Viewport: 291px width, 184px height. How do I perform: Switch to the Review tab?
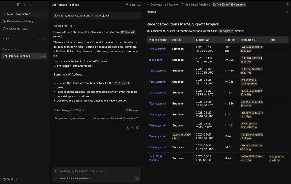pos(171,5)
